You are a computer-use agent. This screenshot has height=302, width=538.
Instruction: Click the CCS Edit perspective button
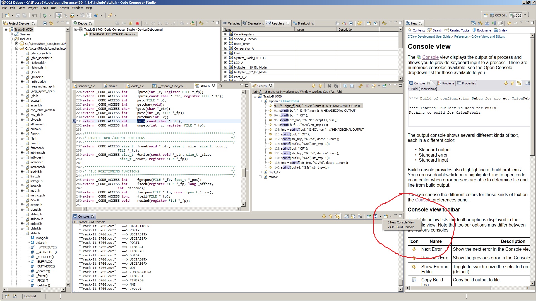pyautogui.click(x=498, y=15)
